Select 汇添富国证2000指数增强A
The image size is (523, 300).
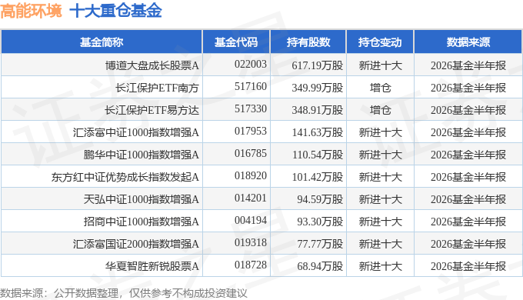point(136,244)
